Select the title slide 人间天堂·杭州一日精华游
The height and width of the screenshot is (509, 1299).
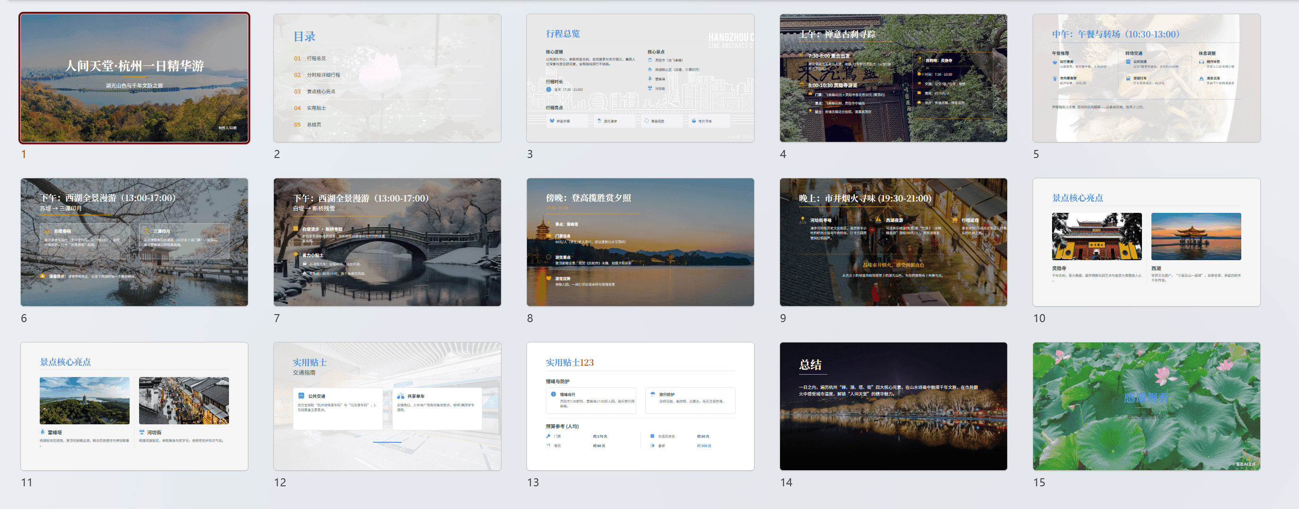pos(134,78)
